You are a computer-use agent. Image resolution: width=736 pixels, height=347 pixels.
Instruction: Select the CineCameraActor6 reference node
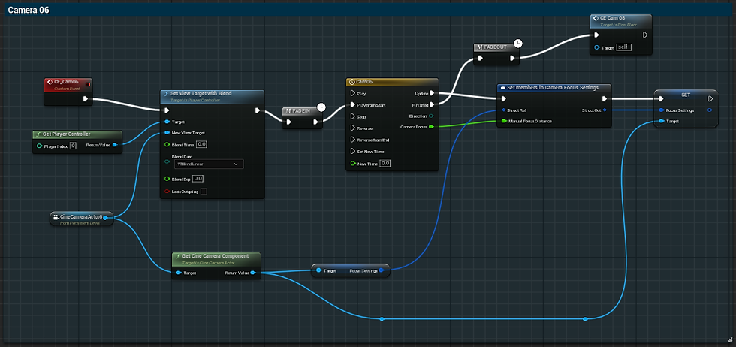82,219
